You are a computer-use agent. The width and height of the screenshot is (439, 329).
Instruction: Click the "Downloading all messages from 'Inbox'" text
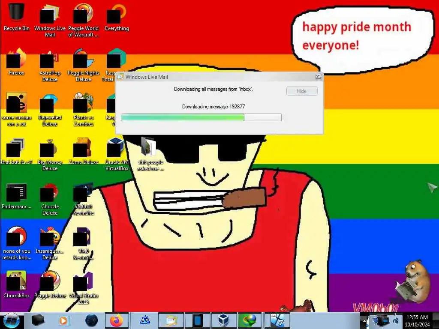pyautogui.click(x=213, y=89)
